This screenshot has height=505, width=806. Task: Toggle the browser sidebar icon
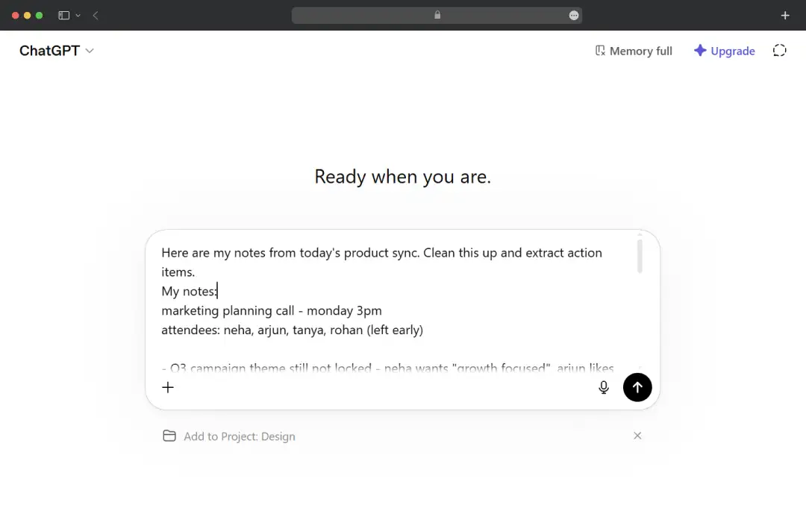[63, 16]
